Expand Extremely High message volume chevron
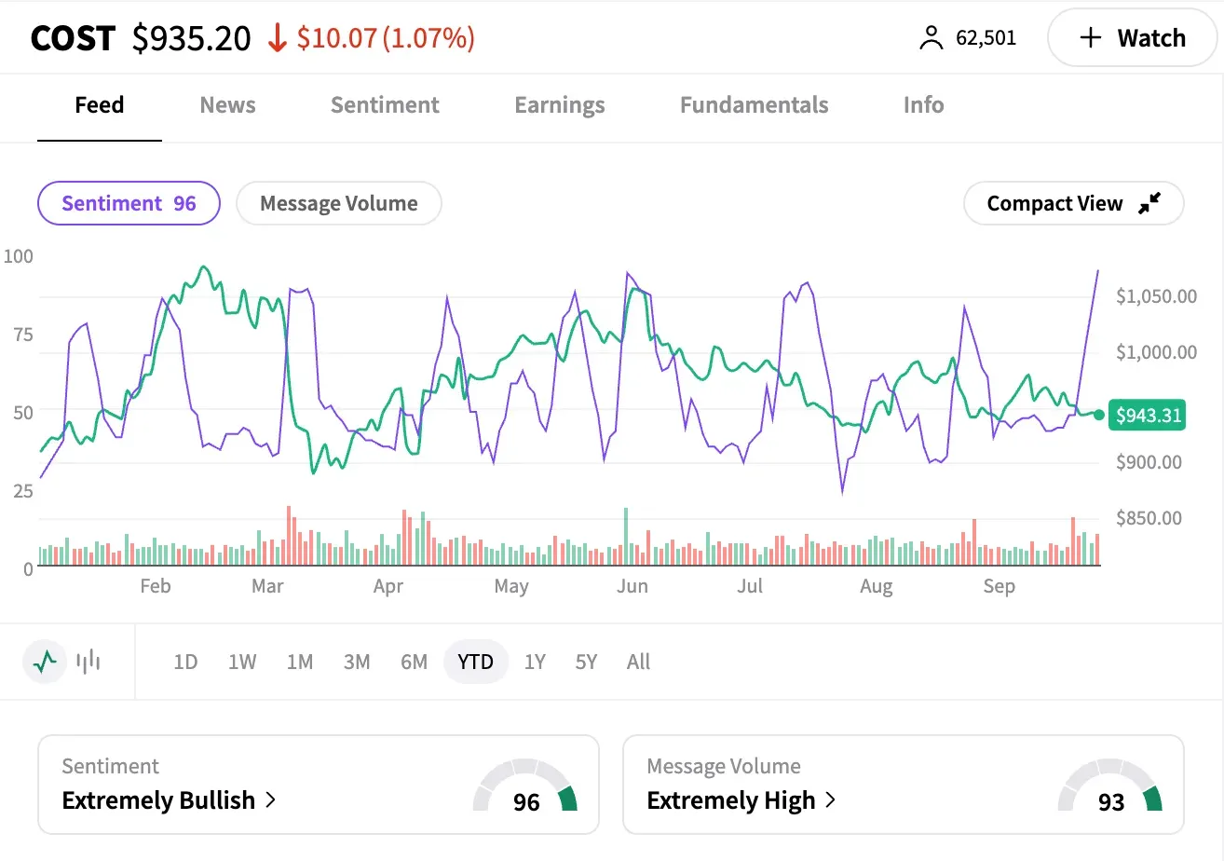Image resolution: width=1224 pixels, height=861 pixels. click(831, 799)
